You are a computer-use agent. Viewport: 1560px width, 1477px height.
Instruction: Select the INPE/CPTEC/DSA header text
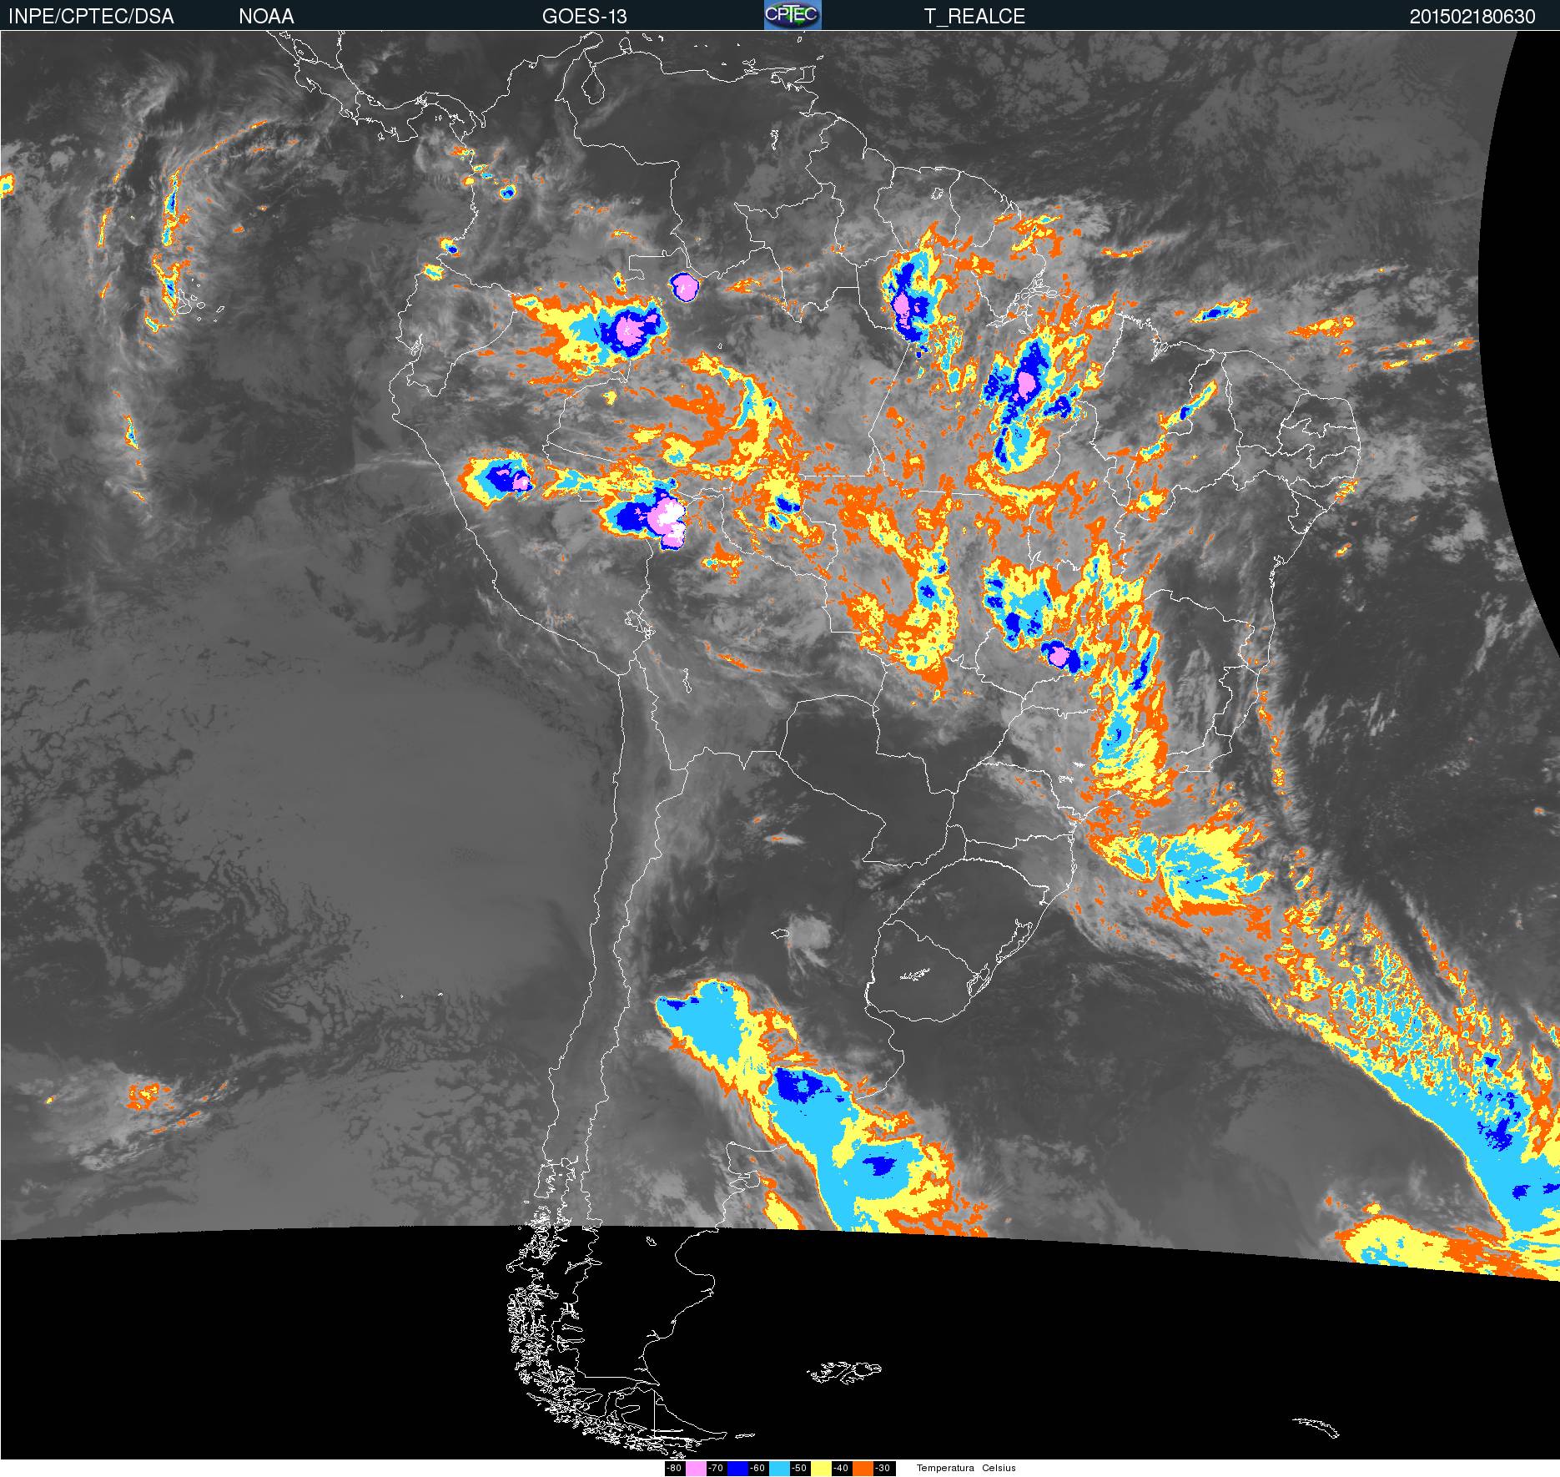click(x=91, y=16)
